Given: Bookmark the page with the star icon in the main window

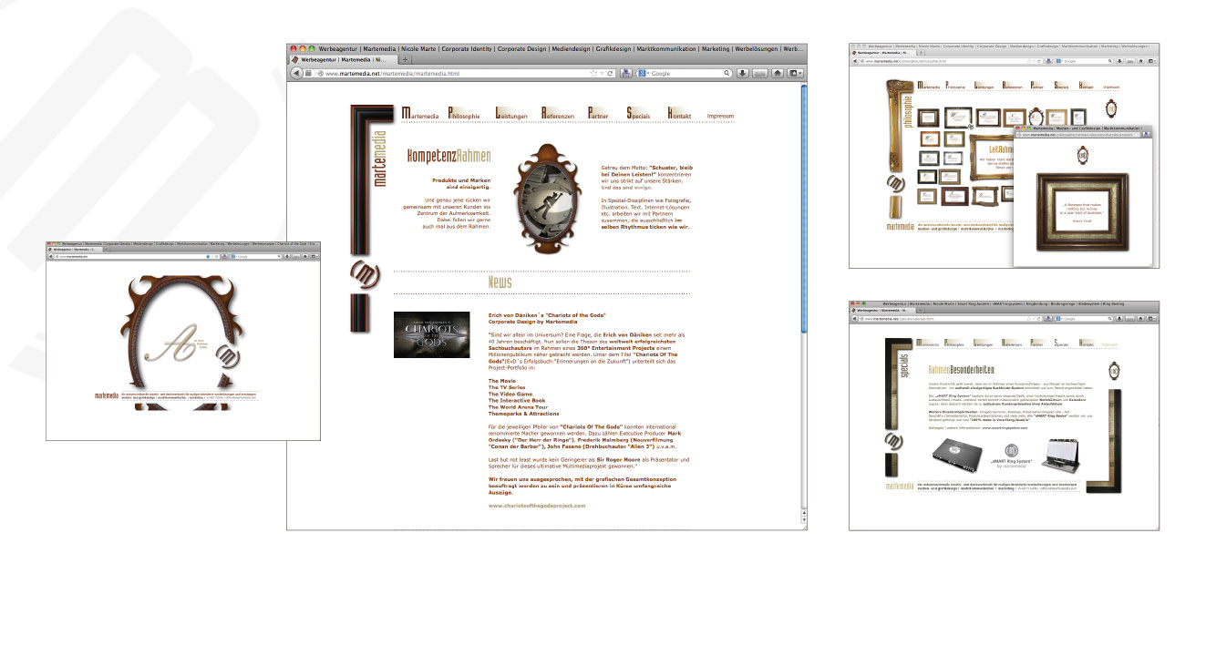Looking at the screenshot, I should pos(593,73).
